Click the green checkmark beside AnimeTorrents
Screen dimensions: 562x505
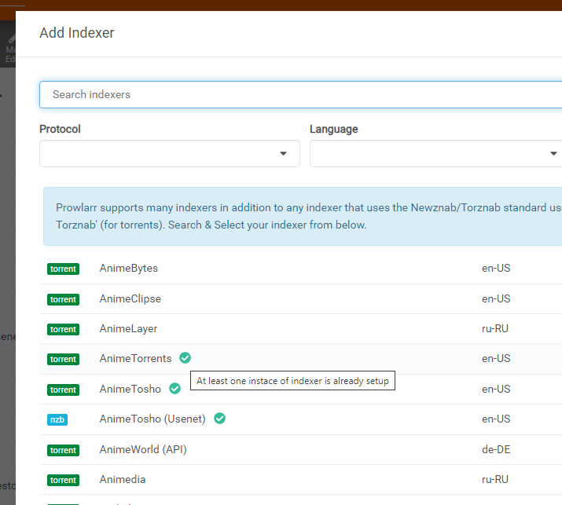185,358
